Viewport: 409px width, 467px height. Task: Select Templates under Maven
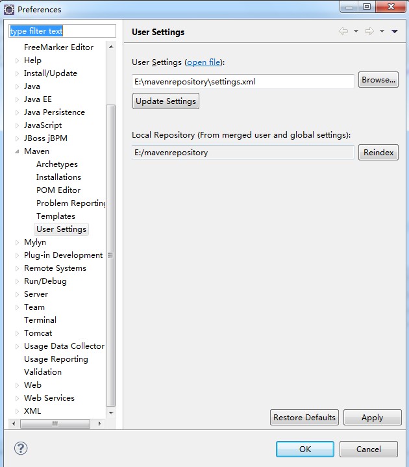click(x=56, y=216)
